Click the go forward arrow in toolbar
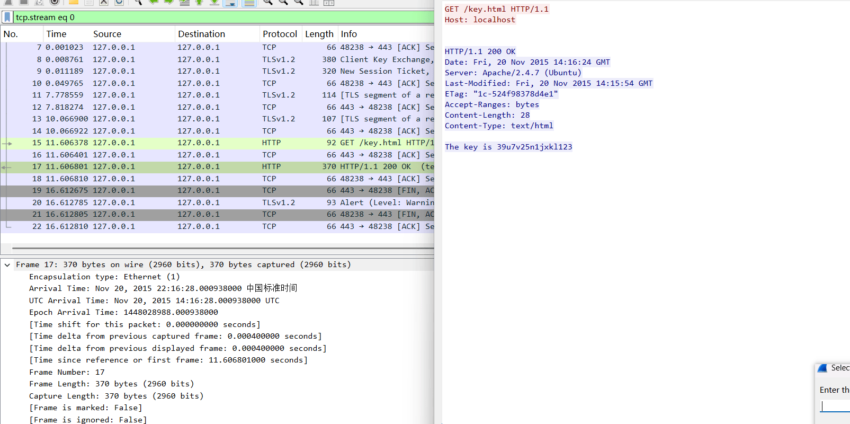This screenshot has height=424, width=850. pos(169,2)
